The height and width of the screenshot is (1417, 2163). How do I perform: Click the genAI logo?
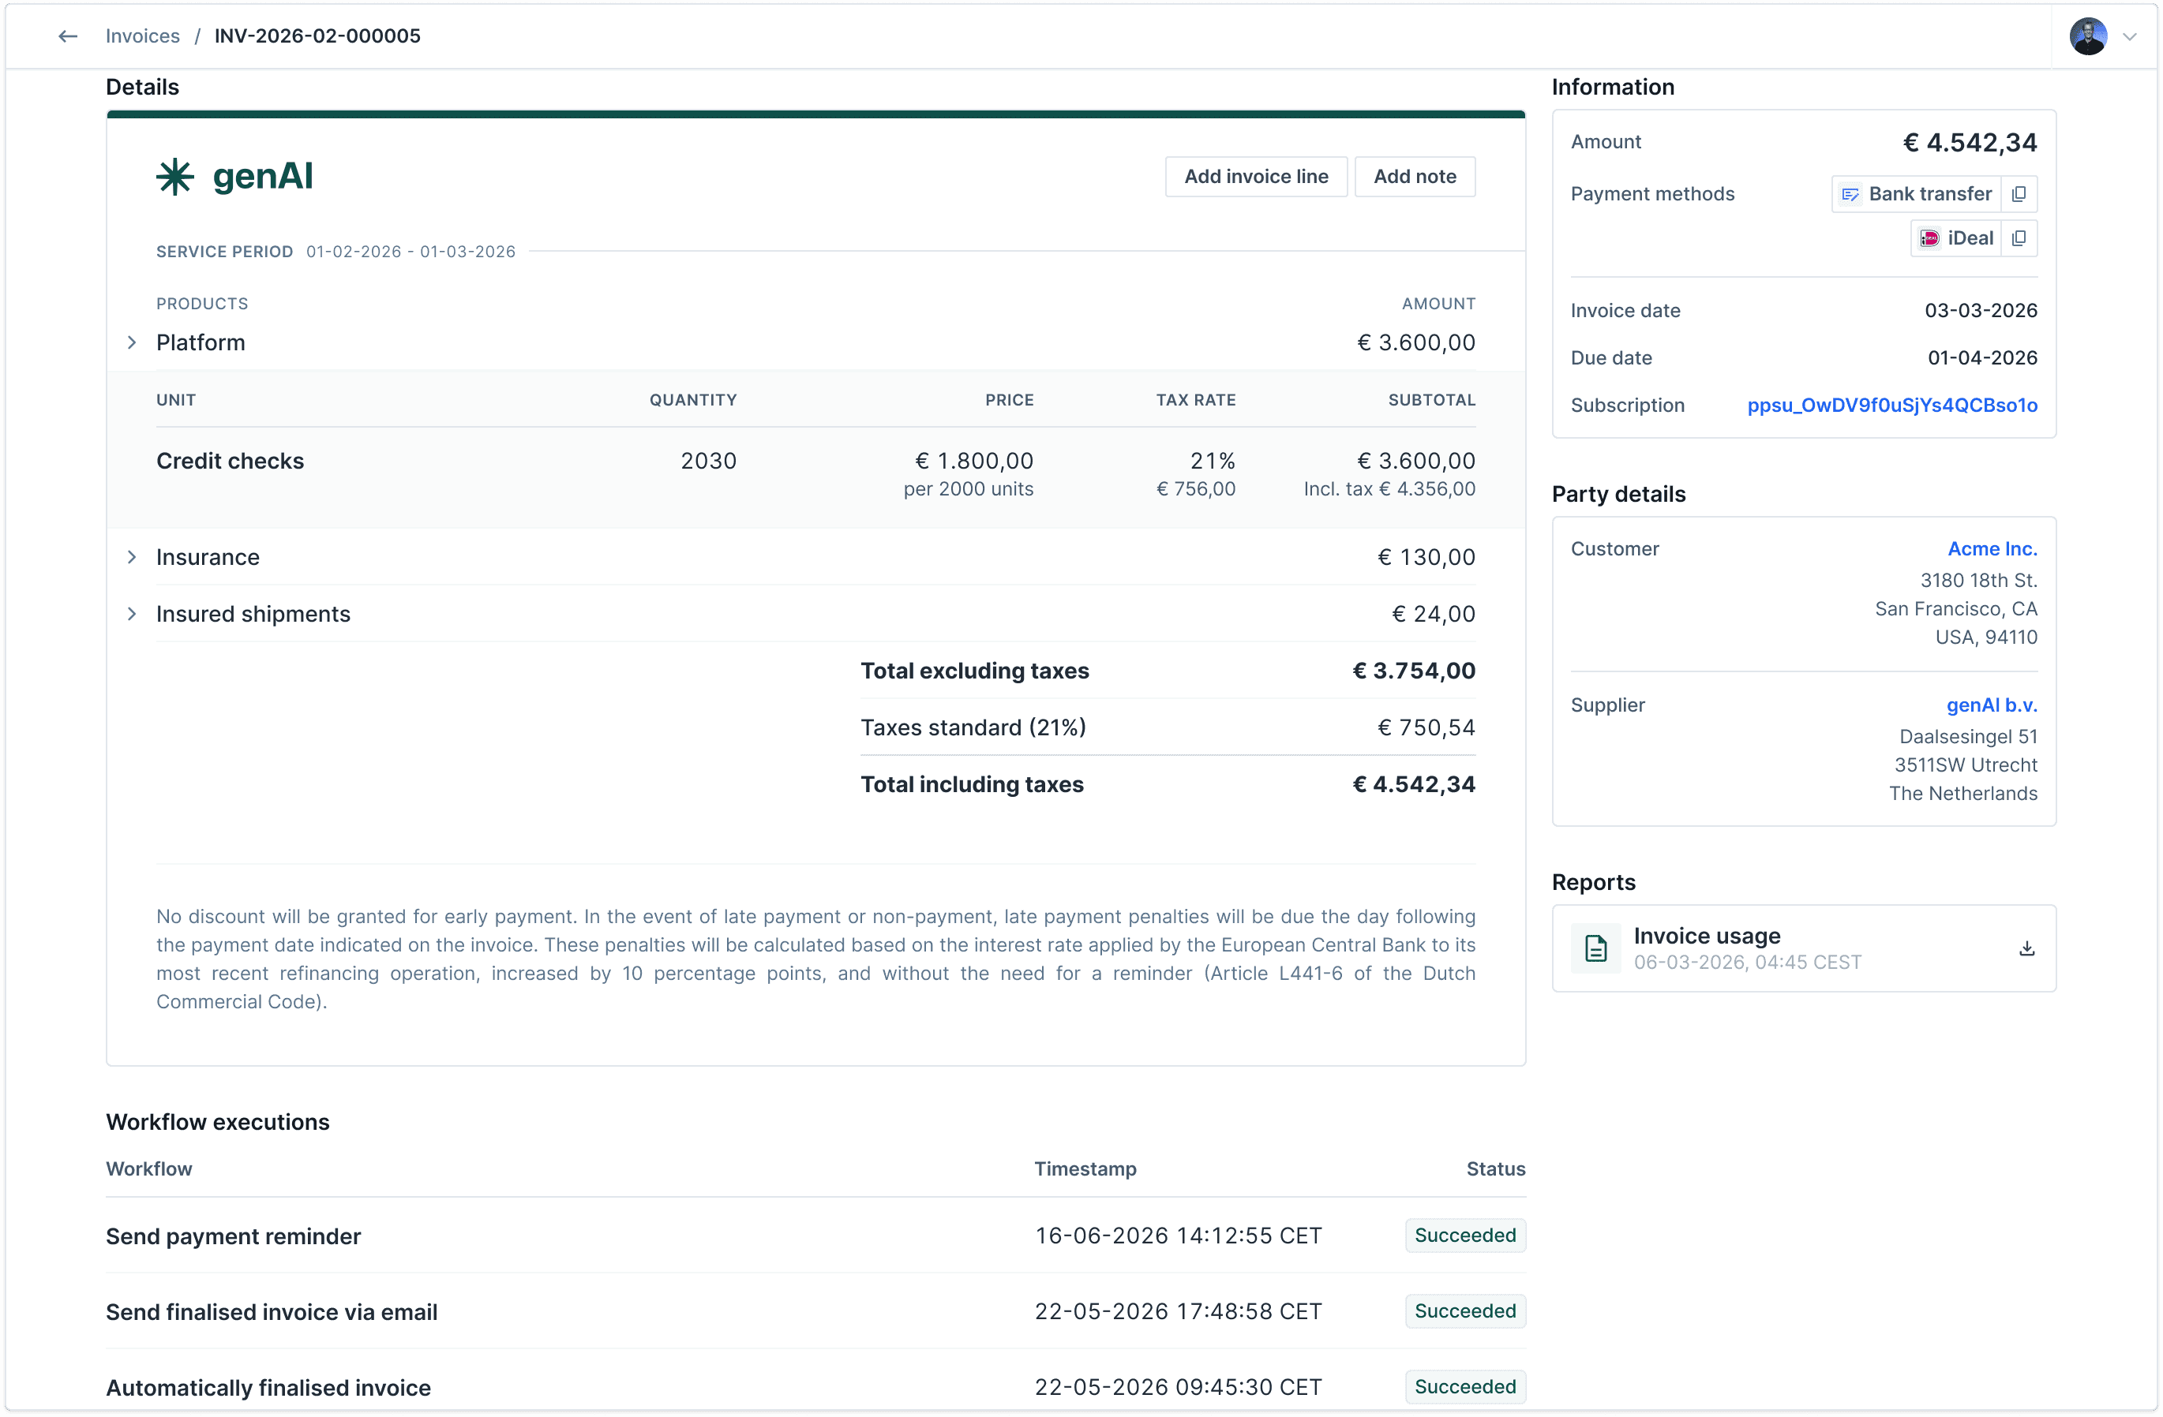[x=234, y=176]
